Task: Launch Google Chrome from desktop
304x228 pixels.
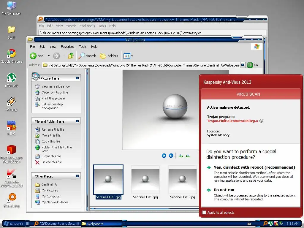Action: pyautogui.click(x=12, y=56)
